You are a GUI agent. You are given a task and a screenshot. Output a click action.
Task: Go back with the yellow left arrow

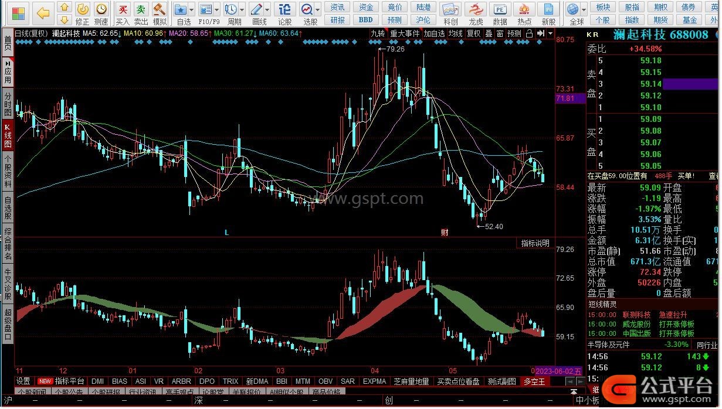coord(43,13)
